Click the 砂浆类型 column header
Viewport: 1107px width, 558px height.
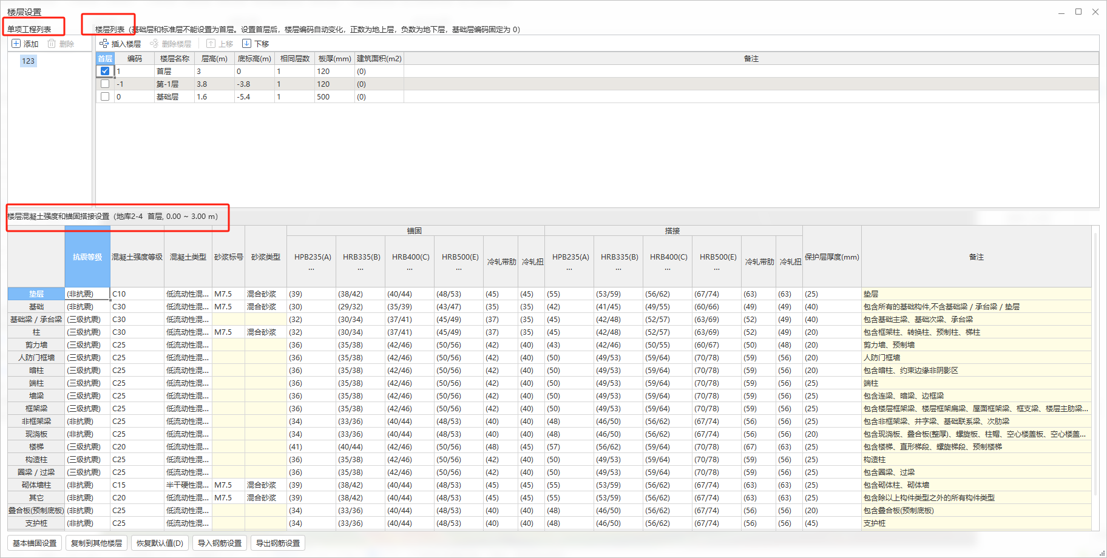266,257
